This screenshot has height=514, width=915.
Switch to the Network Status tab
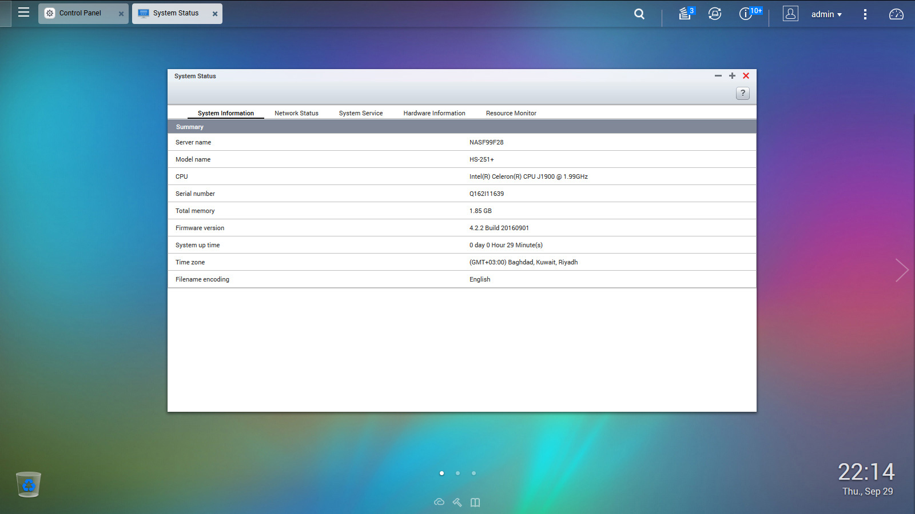pyautogui.click(x=296, y=113)
